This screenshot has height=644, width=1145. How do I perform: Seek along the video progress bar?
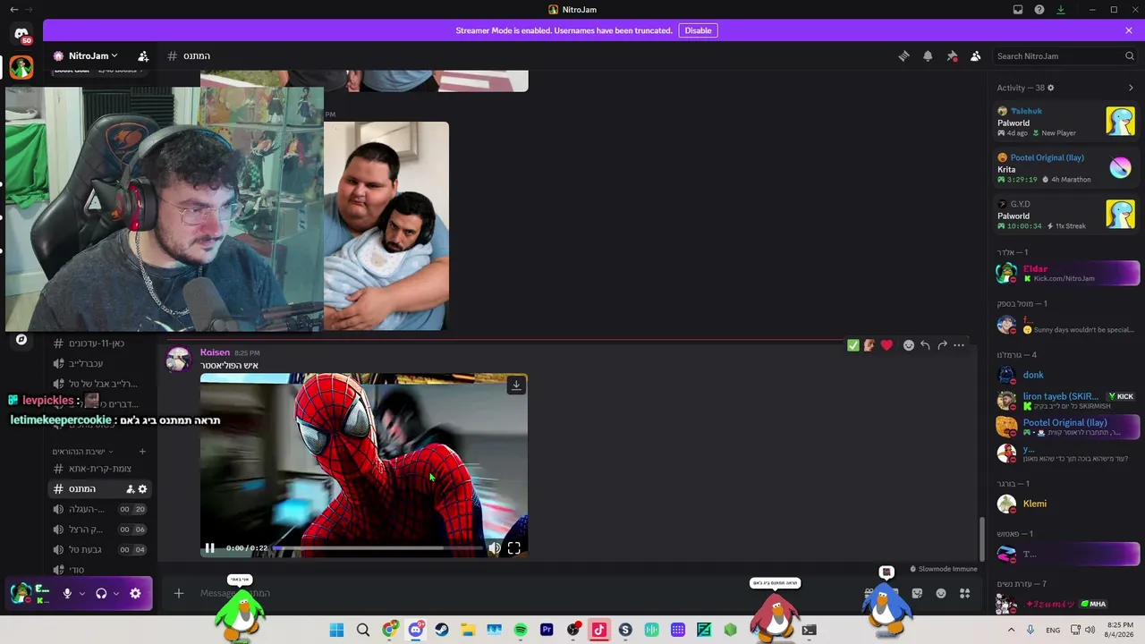tap(376, 548)
